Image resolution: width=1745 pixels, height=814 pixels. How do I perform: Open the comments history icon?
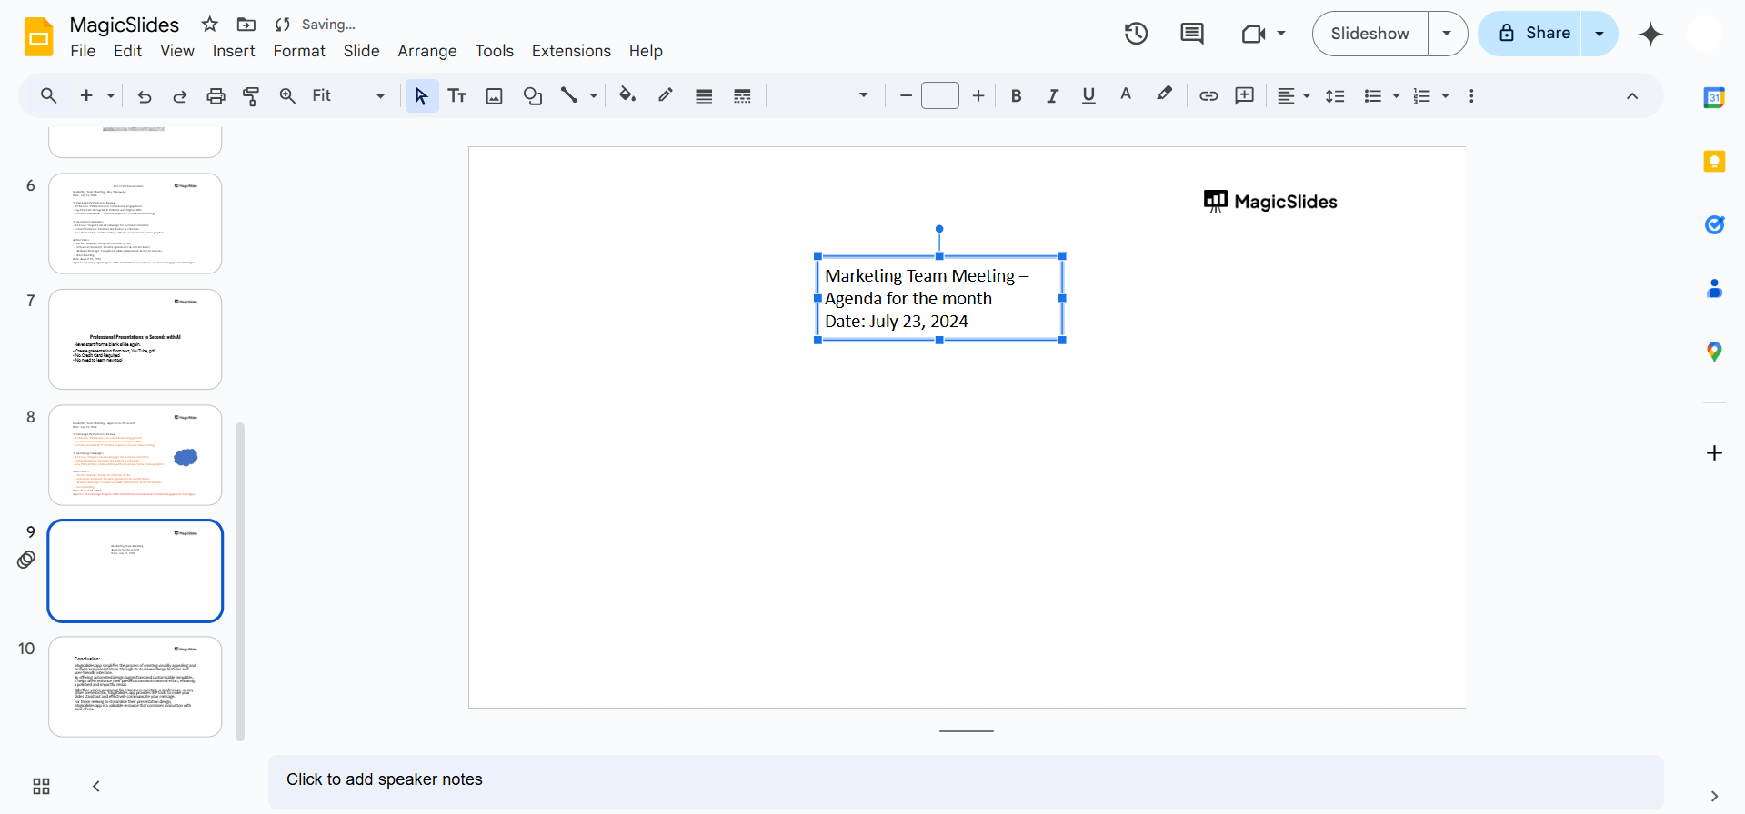tap(1191, 34)
